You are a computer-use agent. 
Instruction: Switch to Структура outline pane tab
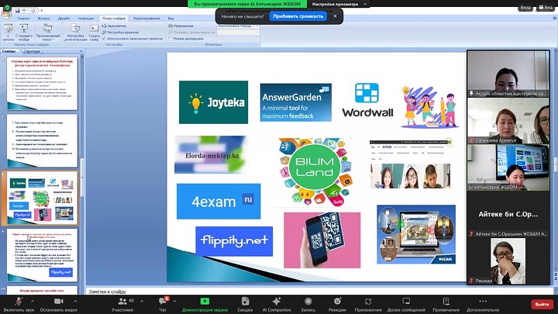[x=32, y=51]
